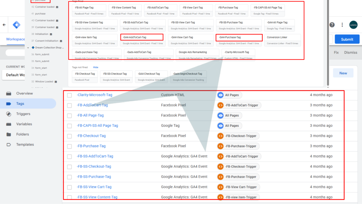The height and width of the screenshot is (204, 362).
Task: Click Hide next to Tags not fired
Action: point(95,67)
